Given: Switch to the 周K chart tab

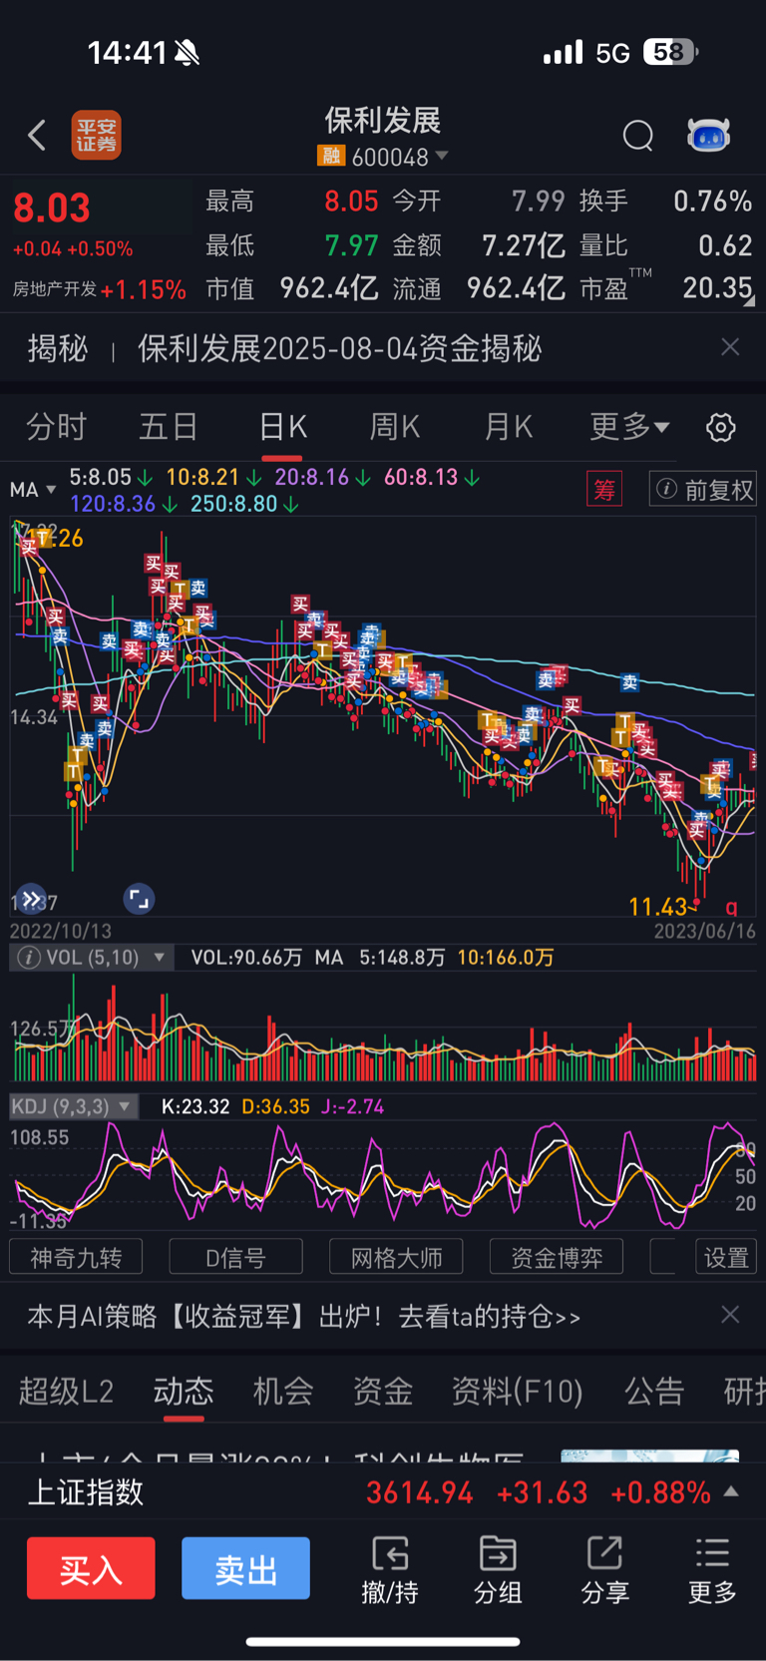Looking at the screenshot, I should tap(395, 427).
